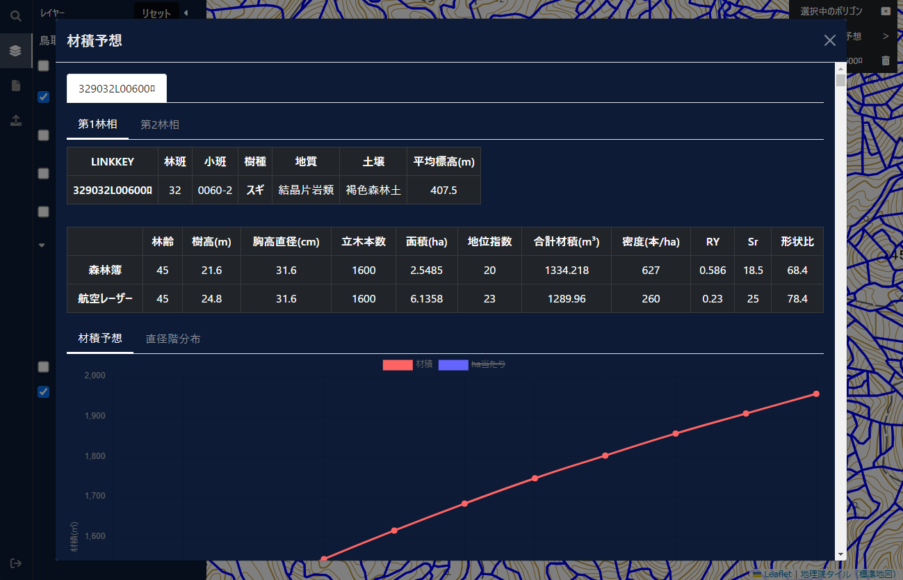Screen dimensions: 903x580
Task: Toggle the first unchecked layer checkbox
Action: [x=43, y=65]
